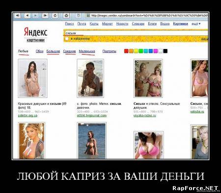
Task: Pick the orange color filter swatch
Action: coord(131,51)
